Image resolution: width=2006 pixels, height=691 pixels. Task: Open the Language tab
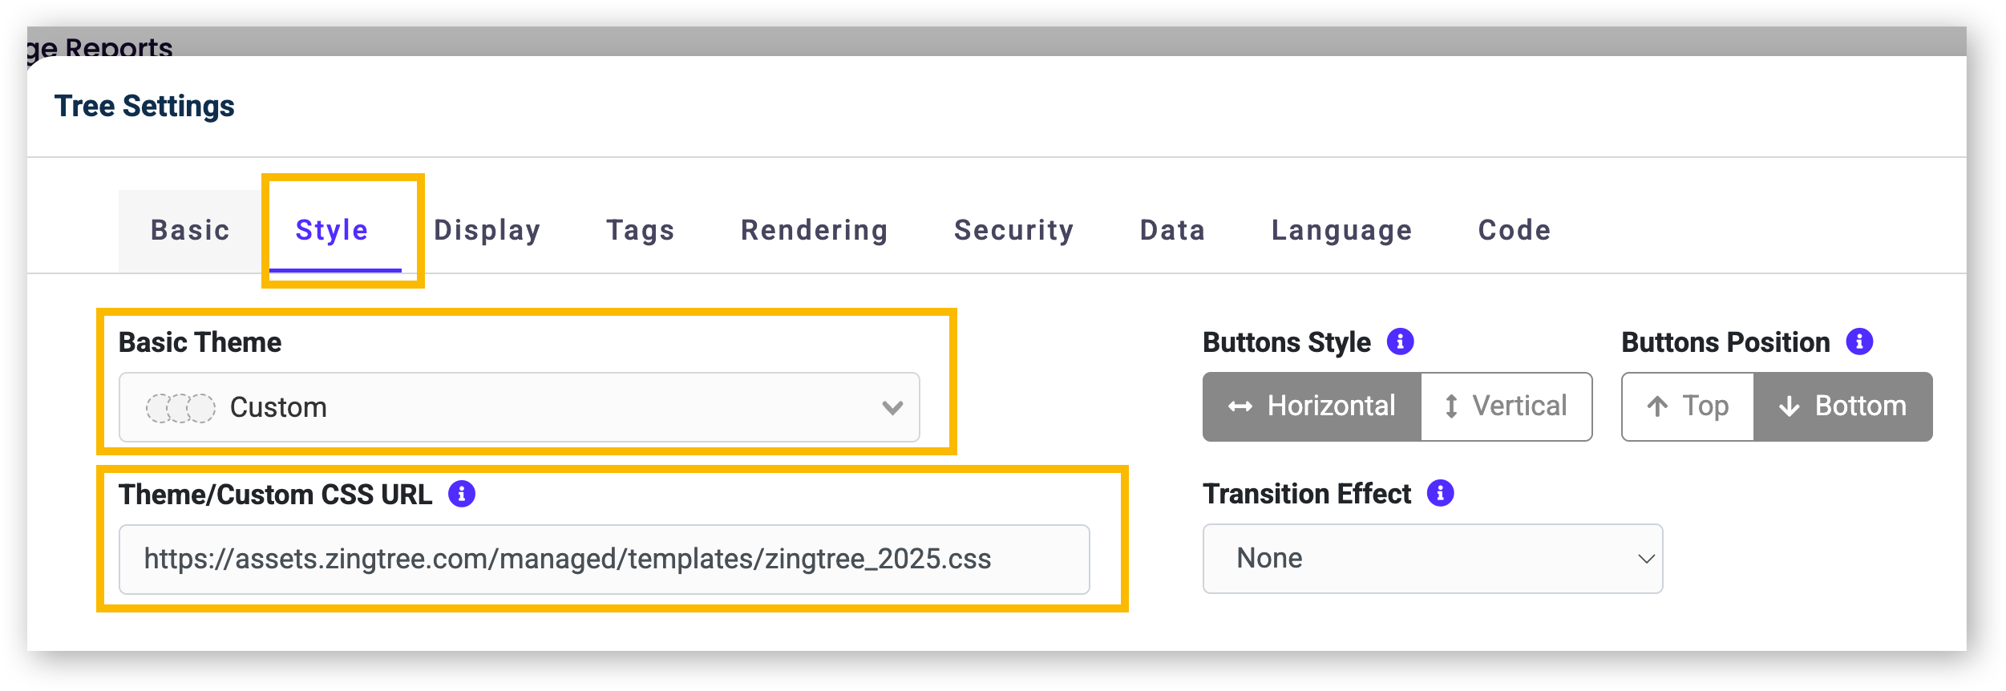(x=1341, y=231)
